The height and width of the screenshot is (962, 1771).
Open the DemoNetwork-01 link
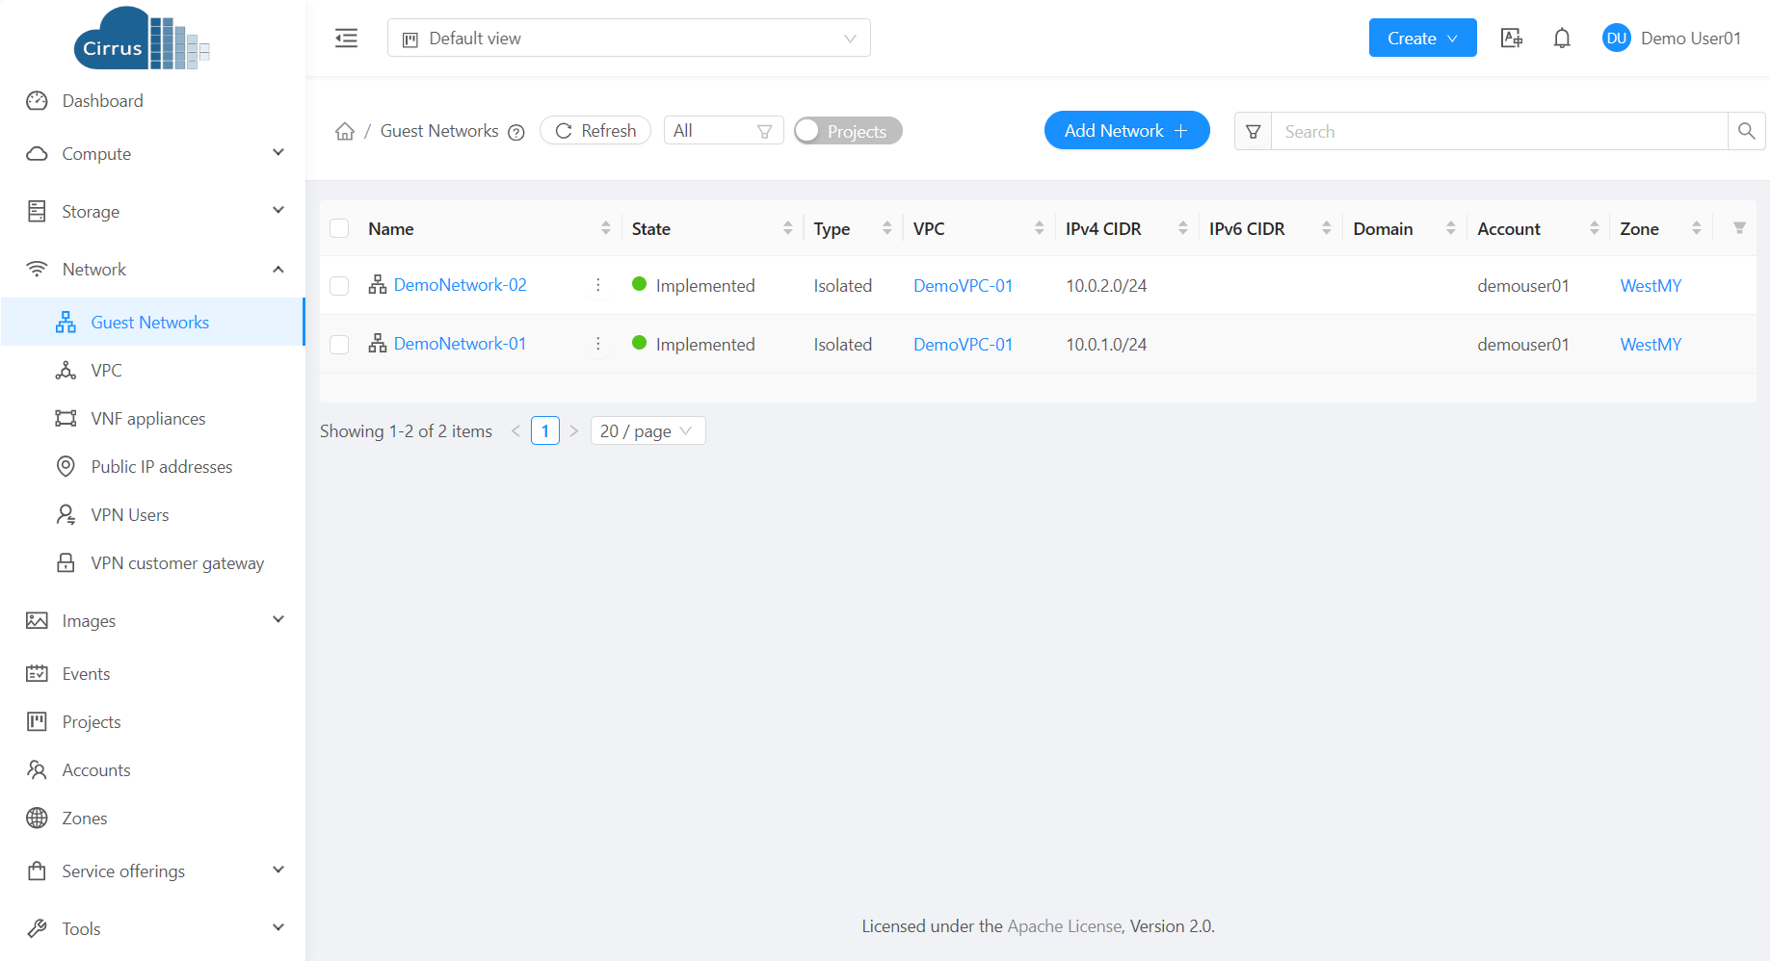(460, 344)
